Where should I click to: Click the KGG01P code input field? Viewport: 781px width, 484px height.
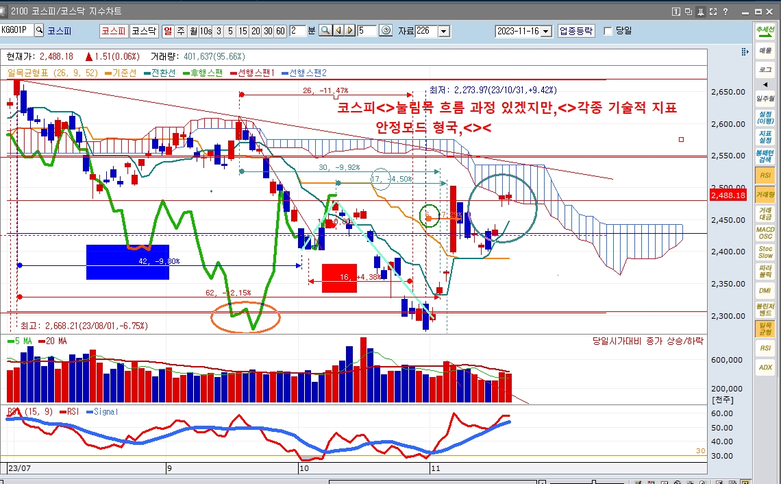tap(16, 30)
